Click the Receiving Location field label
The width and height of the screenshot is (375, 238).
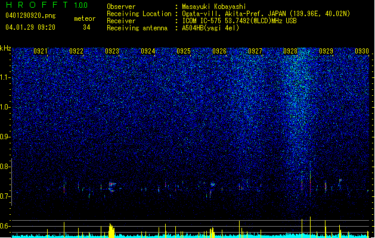click(139, 14)
